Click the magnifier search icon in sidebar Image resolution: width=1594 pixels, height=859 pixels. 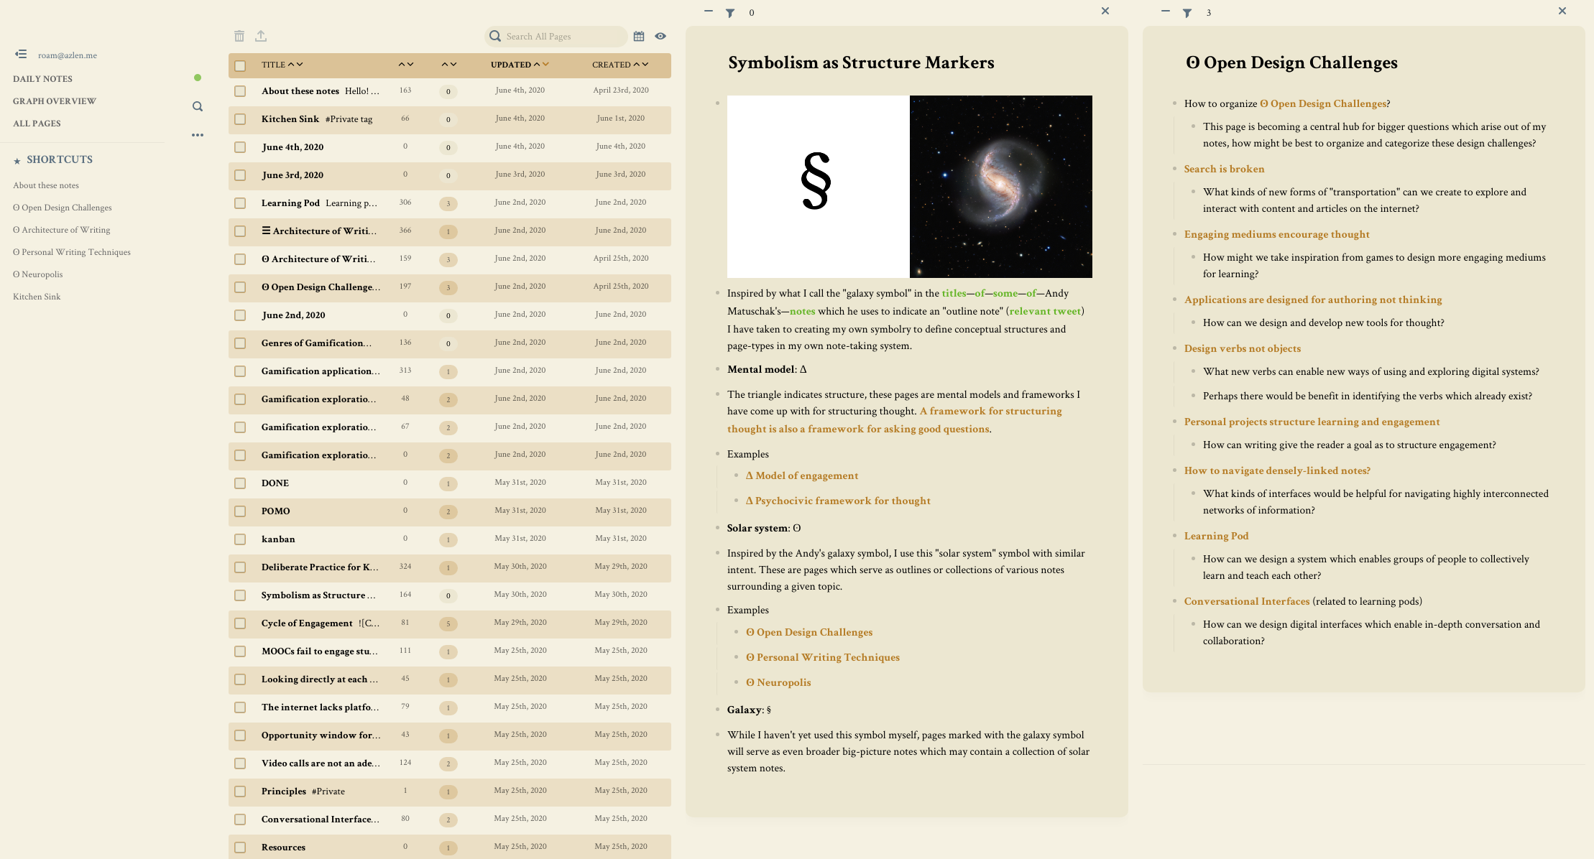[x=198, y=106]
